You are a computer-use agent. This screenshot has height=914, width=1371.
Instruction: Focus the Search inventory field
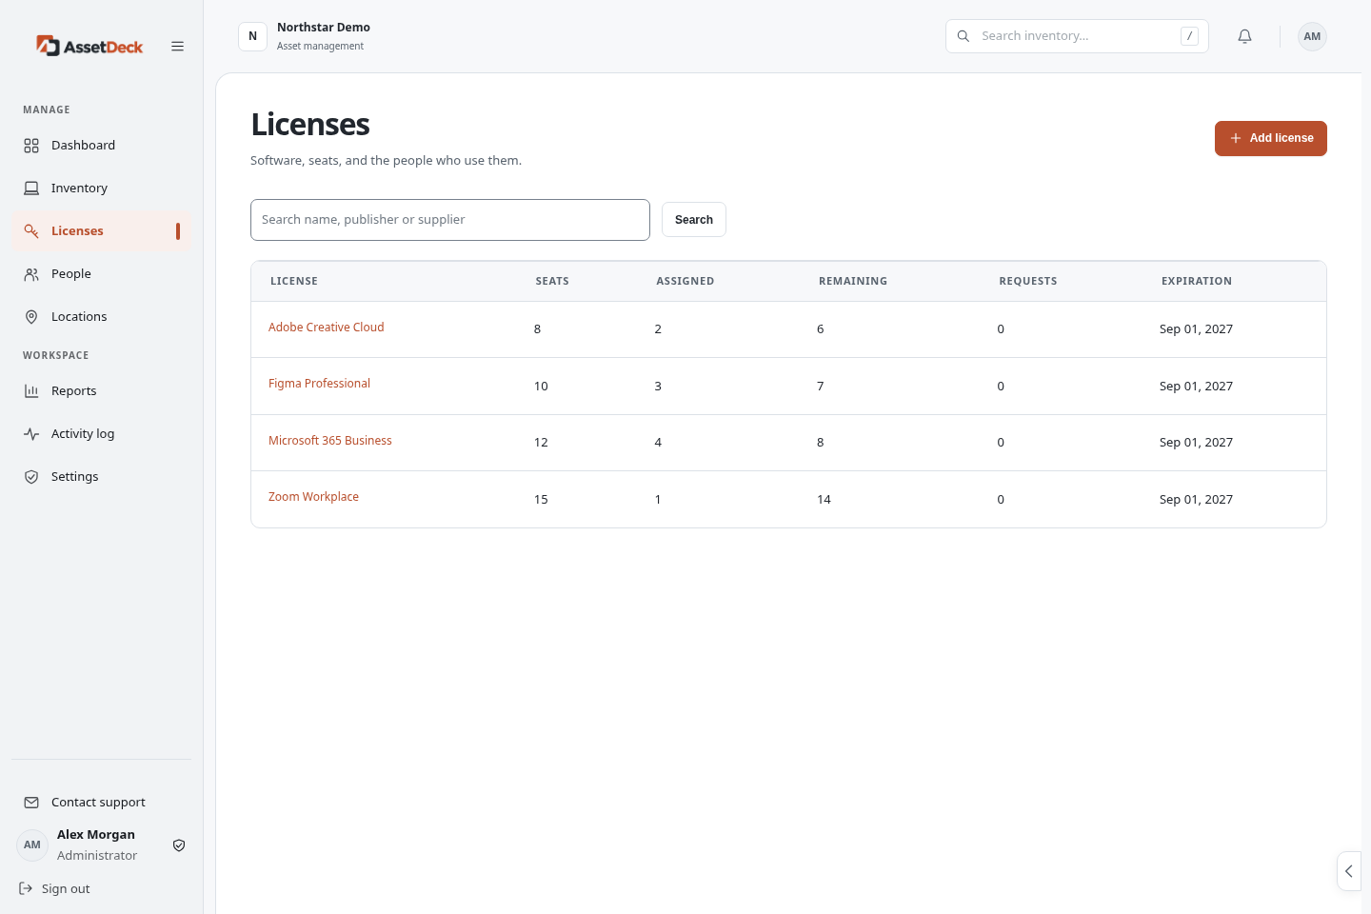(x=1077, y=36)
